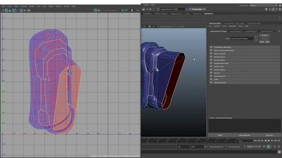Click the script editor icon at bottom right

click(279, 152)
